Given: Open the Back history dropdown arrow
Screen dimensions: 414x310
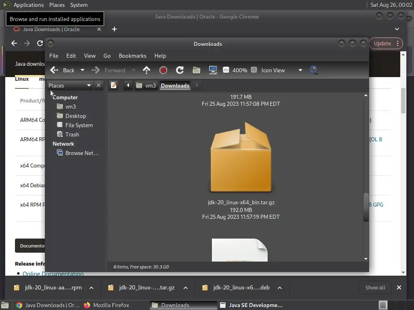Looking at the screenshot, I should (x=82, y=70).
